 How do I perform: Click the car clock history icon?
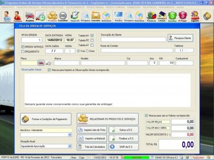48,63
